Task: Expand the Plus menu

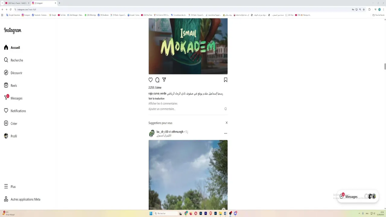Action: 10,187
